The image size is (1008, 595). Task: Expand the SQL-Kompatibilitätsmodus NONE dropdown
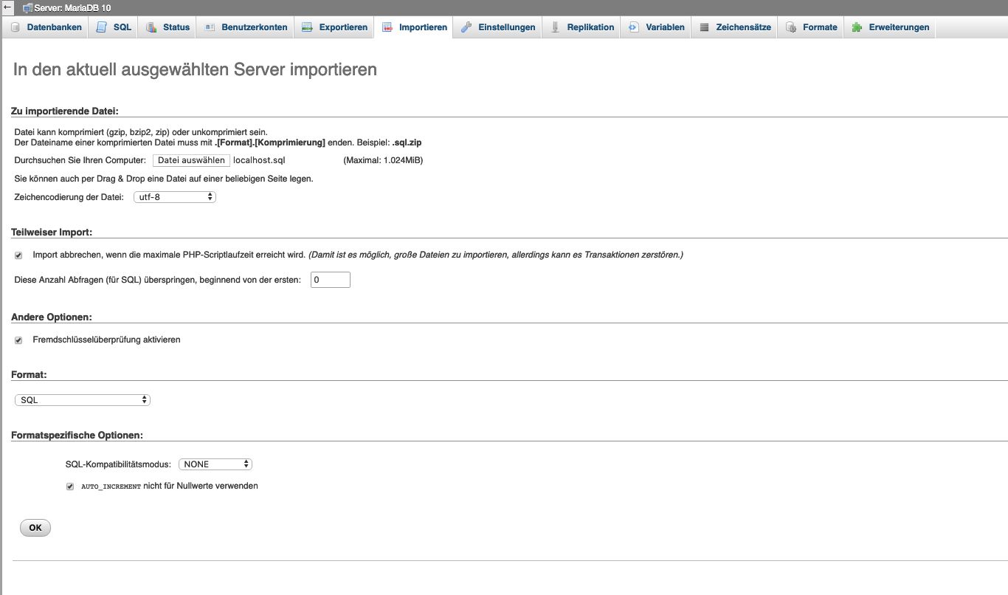tap(215, 464)
